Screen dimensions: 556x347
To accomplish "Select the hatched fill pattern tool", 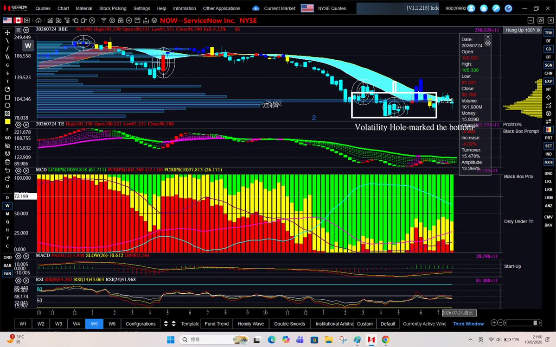I will pyautogui.click(x=7, y=114).
